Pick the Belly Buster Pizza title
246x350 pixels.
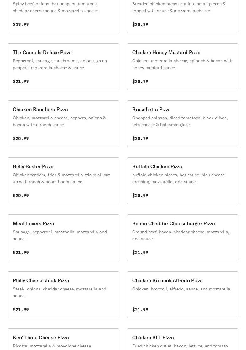(x=33, y=166)
